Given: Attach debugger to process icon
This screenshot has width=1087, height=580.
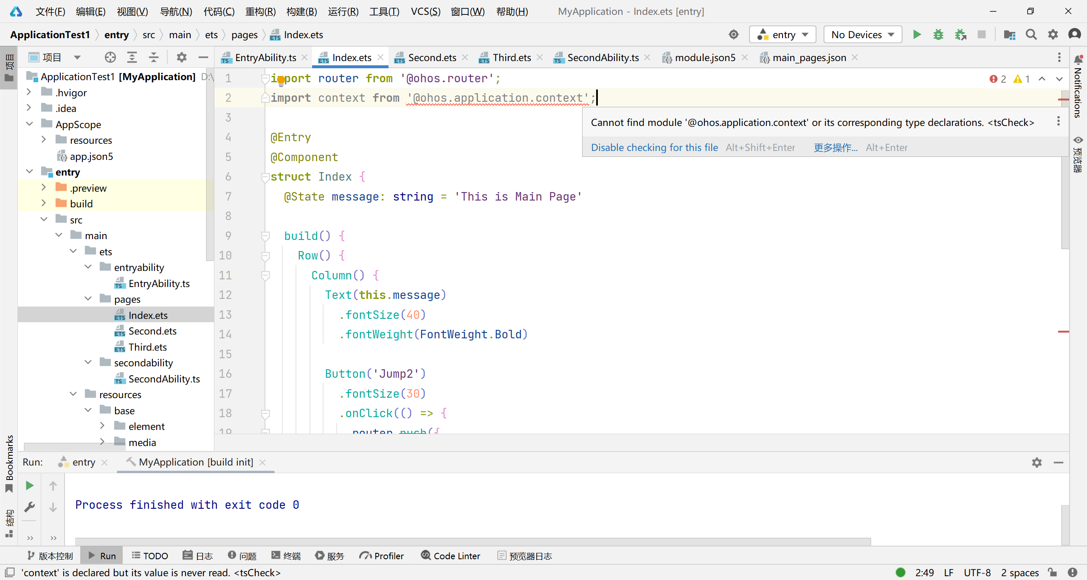Looking at the screenshot, I should point(960,34).
